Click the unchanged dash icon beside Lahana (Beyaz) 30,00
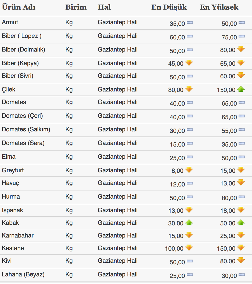Screen dimensions: 252x284 242,275
